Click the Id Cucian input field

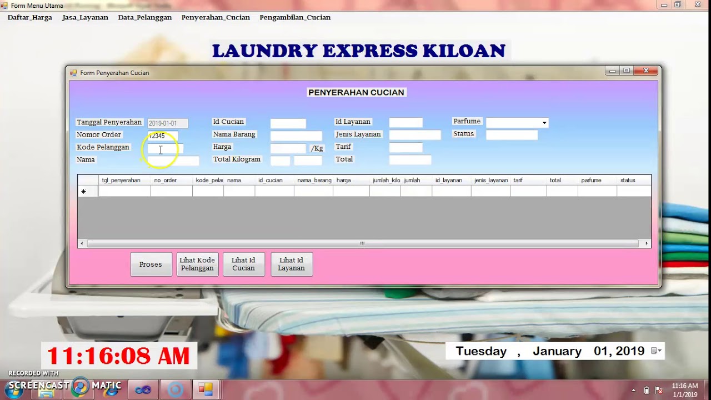[x=288, y=123]
